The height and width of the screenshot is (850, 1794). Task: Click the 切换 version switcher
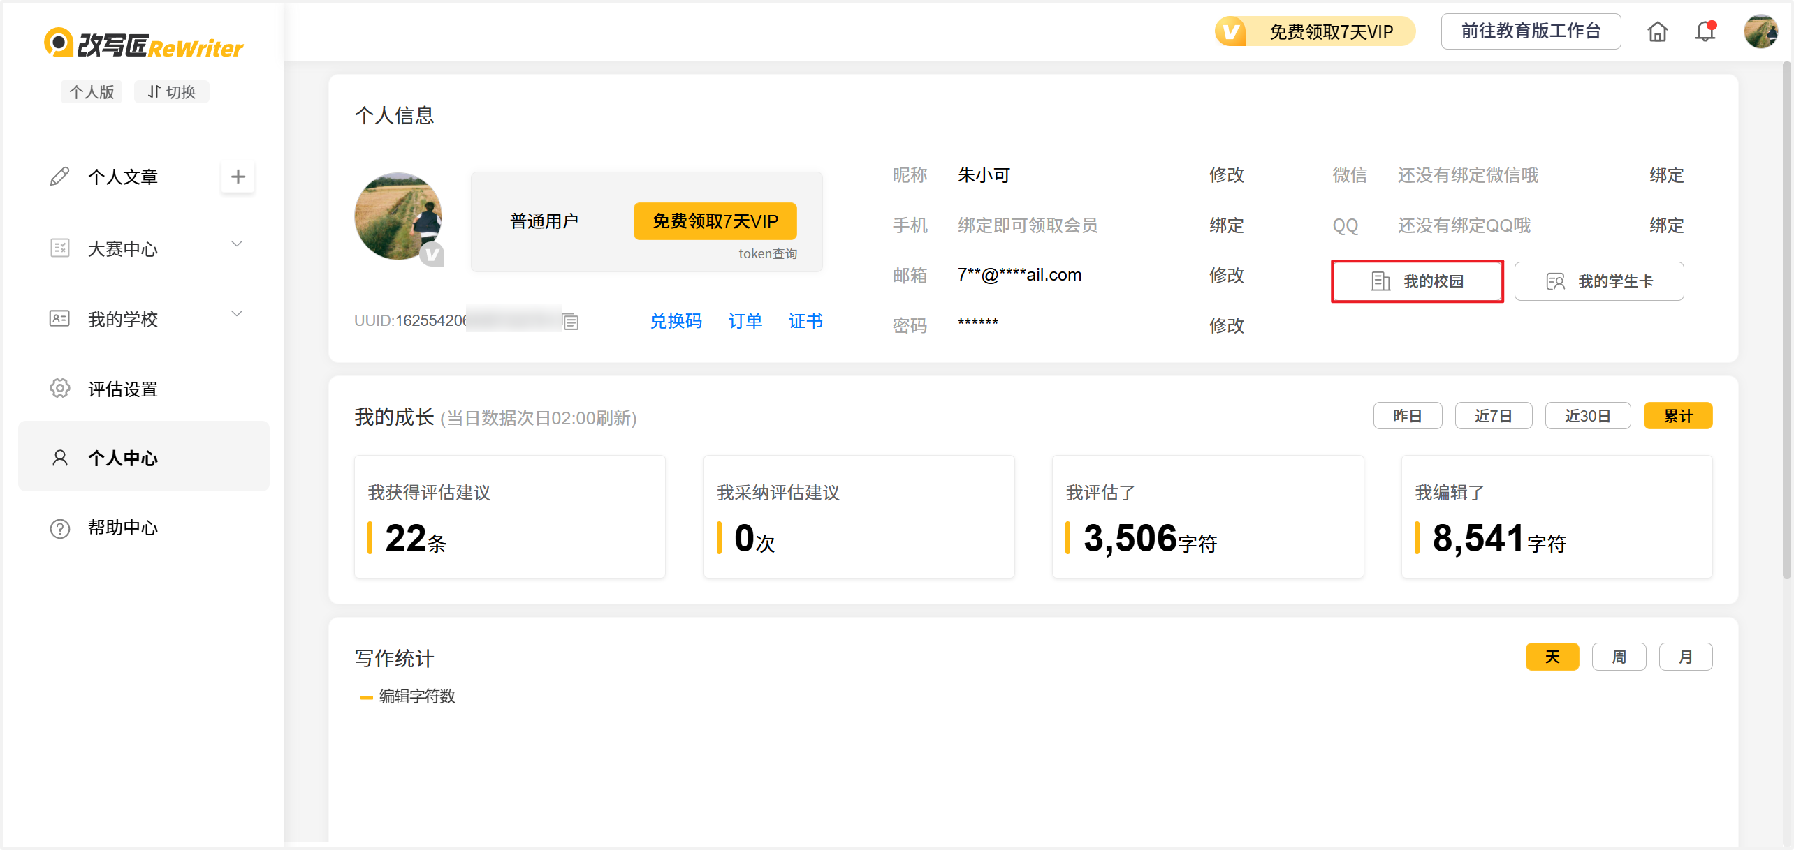(171, 92)
